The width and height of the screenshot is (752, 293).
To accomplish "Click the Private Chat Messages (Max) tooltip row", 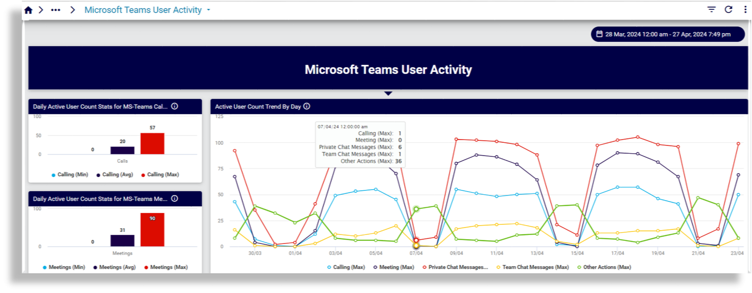I will point(360,147).
